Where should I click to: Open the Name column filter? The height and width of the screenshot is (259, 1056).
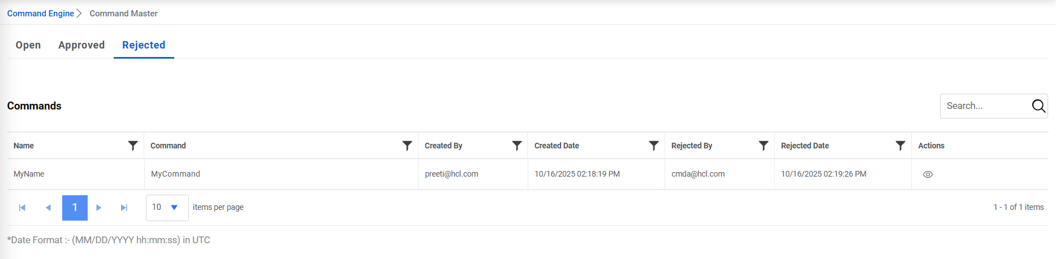[x=133, y=146]
